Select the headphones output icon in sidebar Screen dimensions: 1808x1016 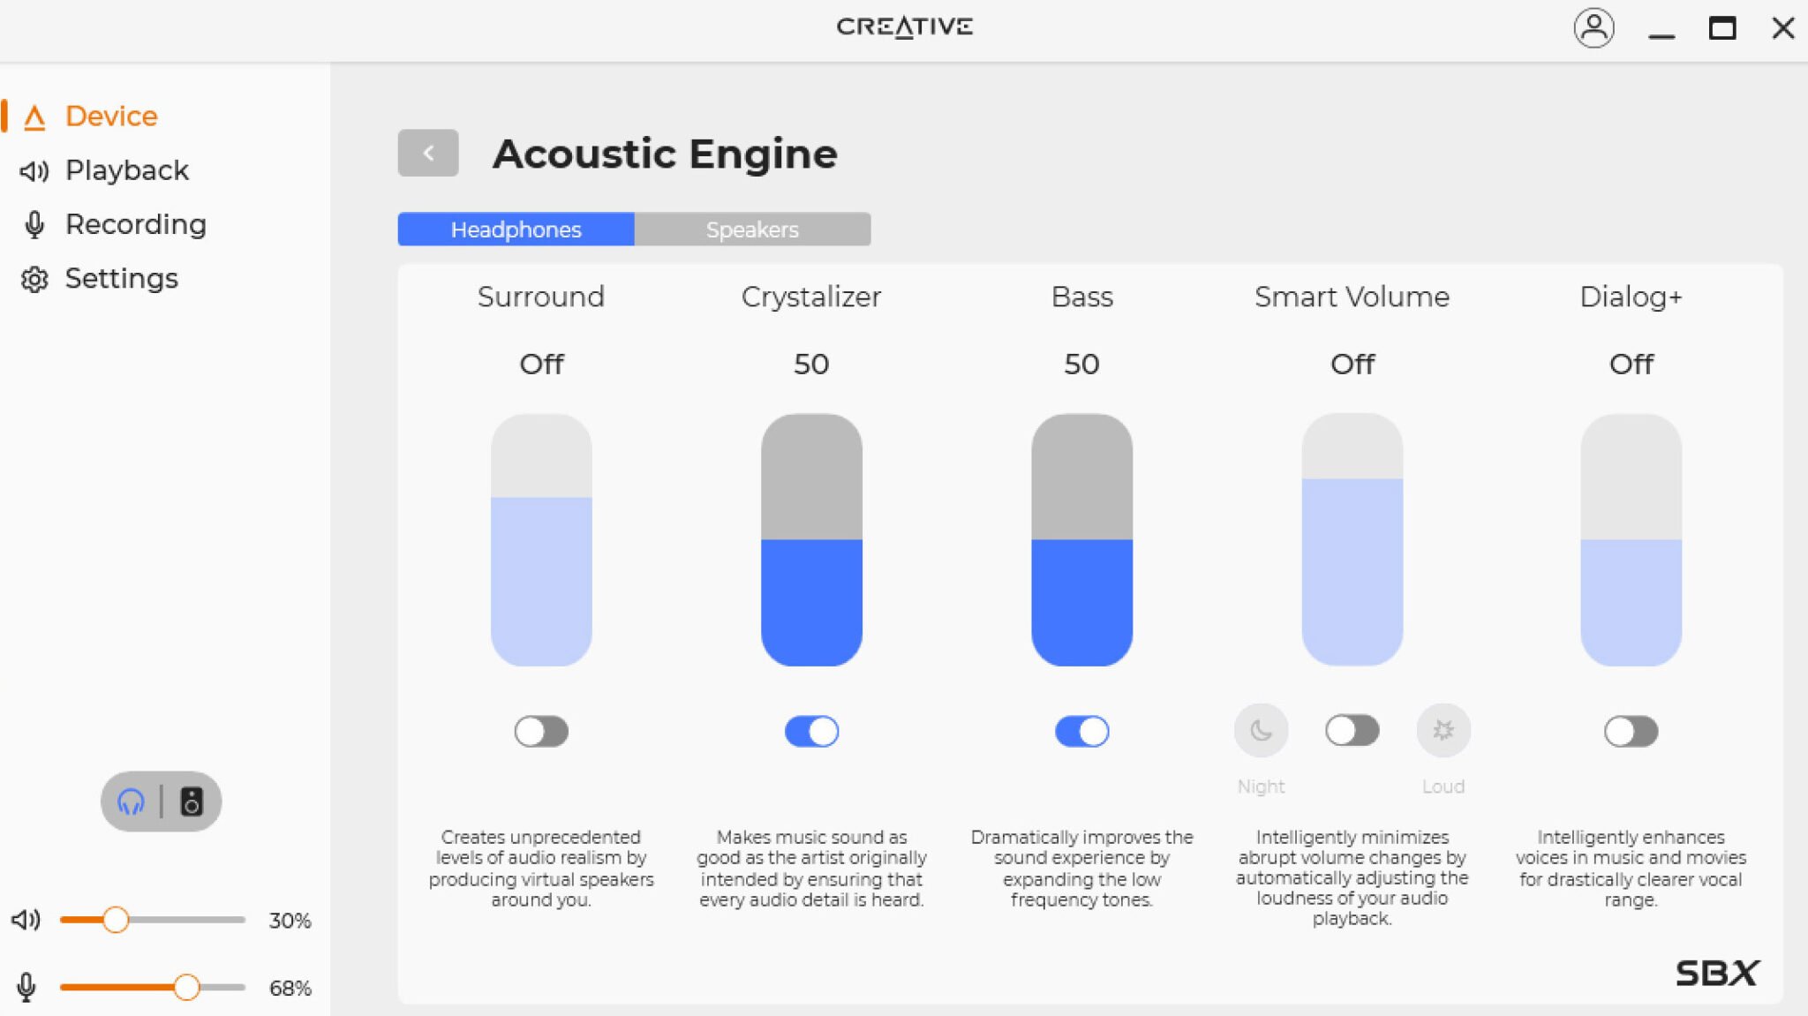coord(132,802)
